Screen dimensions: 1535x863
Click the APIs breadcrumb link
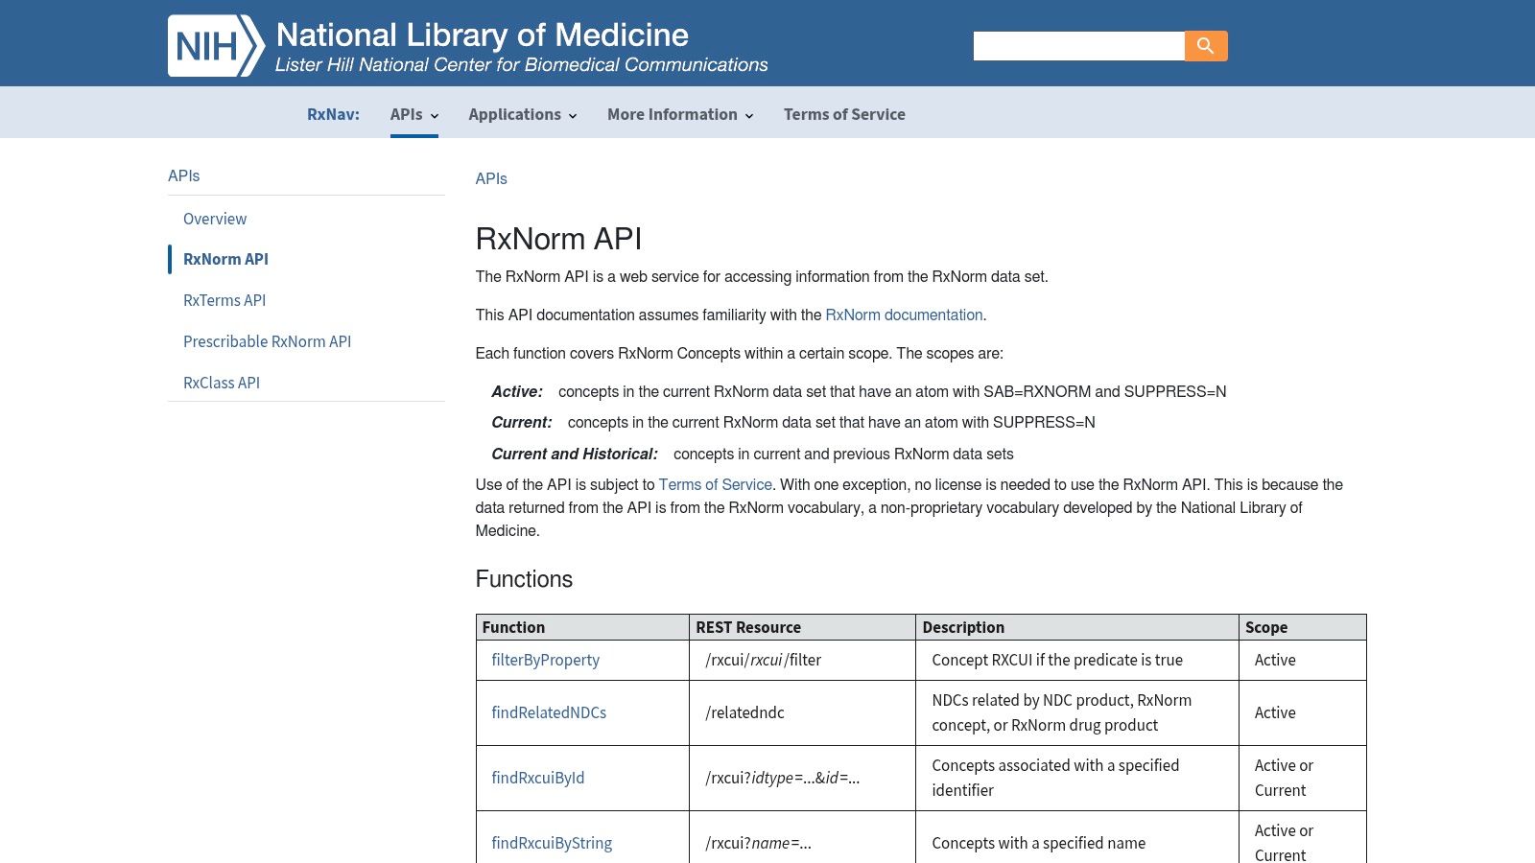coord(491,178)
